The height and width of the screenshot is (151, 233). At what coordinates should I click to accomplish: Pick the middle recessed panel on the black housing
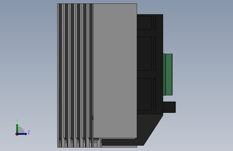(144, 54)
